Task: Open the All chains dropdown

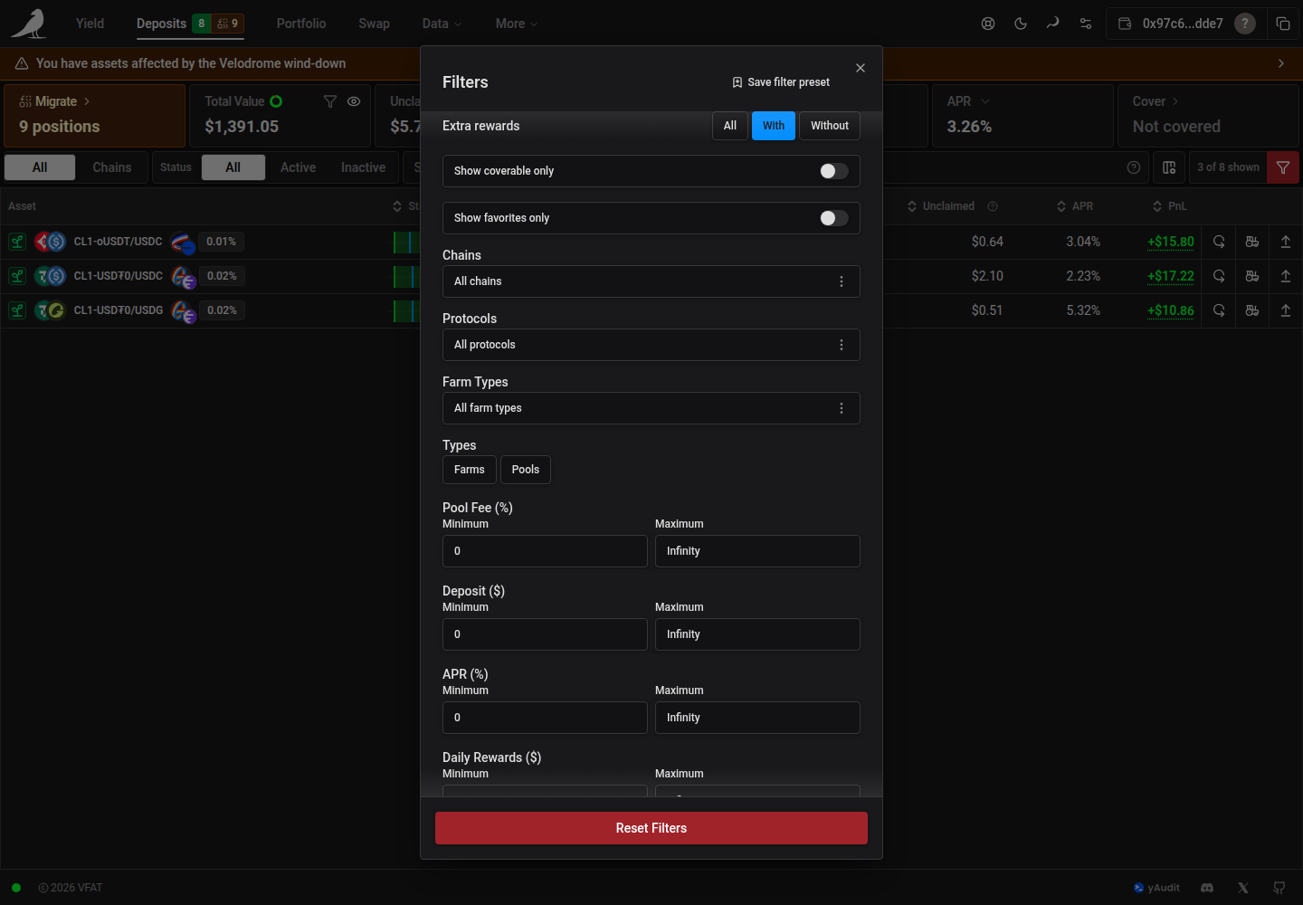Action: click(651, 281)
